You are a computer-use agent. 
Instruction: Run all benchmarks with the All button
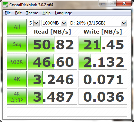pyautogui.click(x=17, y=27)
